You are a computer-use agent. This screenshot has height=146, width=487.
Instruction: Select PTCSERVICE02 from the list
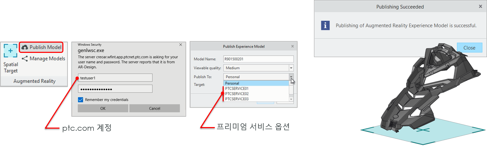click(256, 94)
